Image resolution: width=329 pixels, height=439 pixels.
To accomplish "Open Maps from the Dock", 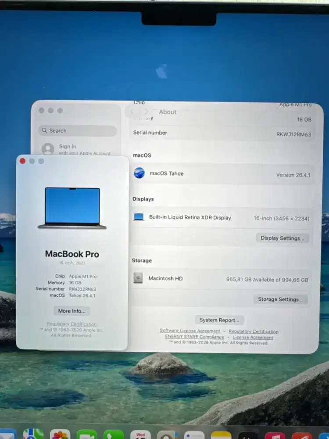I will (33, 434).
